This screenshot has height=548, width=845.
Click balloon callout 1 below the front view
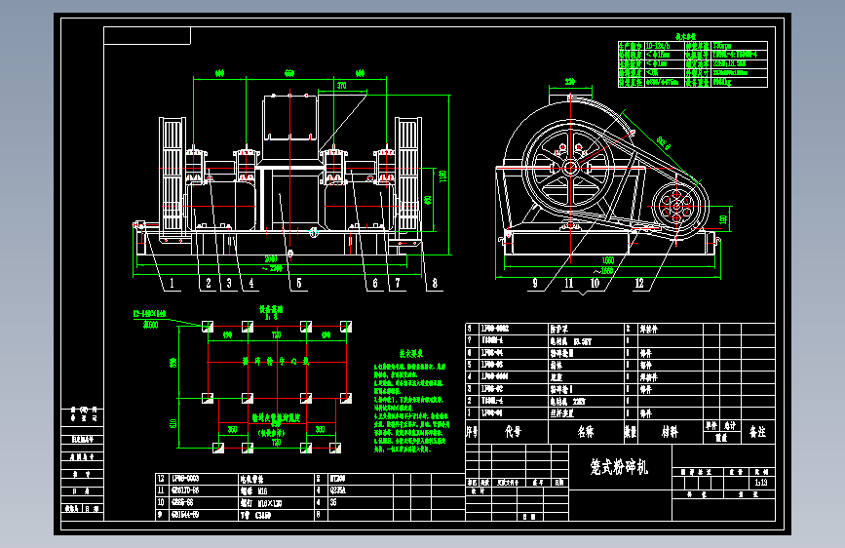pyautogui.click(x=172, y=283)
